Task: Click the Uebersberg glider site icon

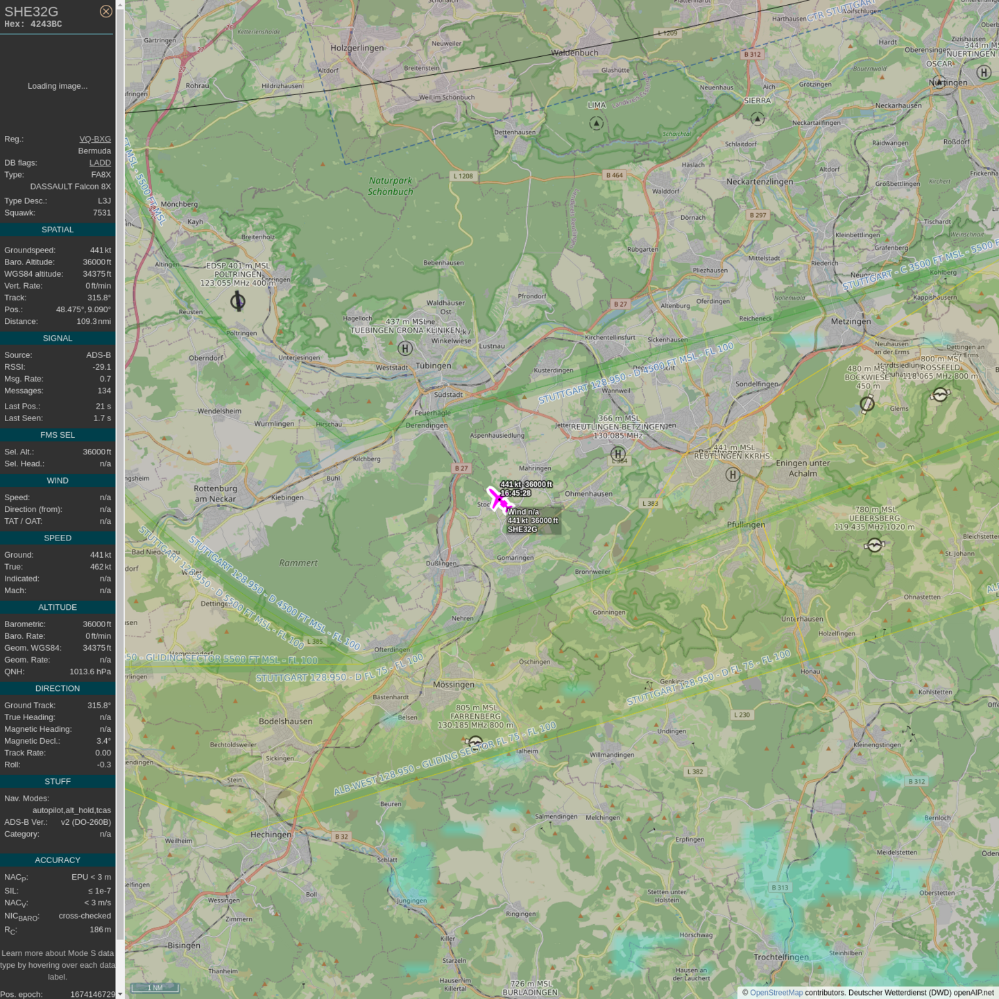Action: pos(875,545)
